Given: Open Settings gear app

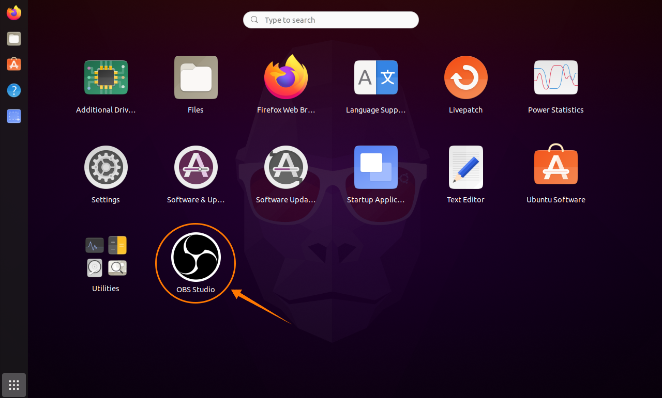Looking at the screenshot, I should 106,167.
